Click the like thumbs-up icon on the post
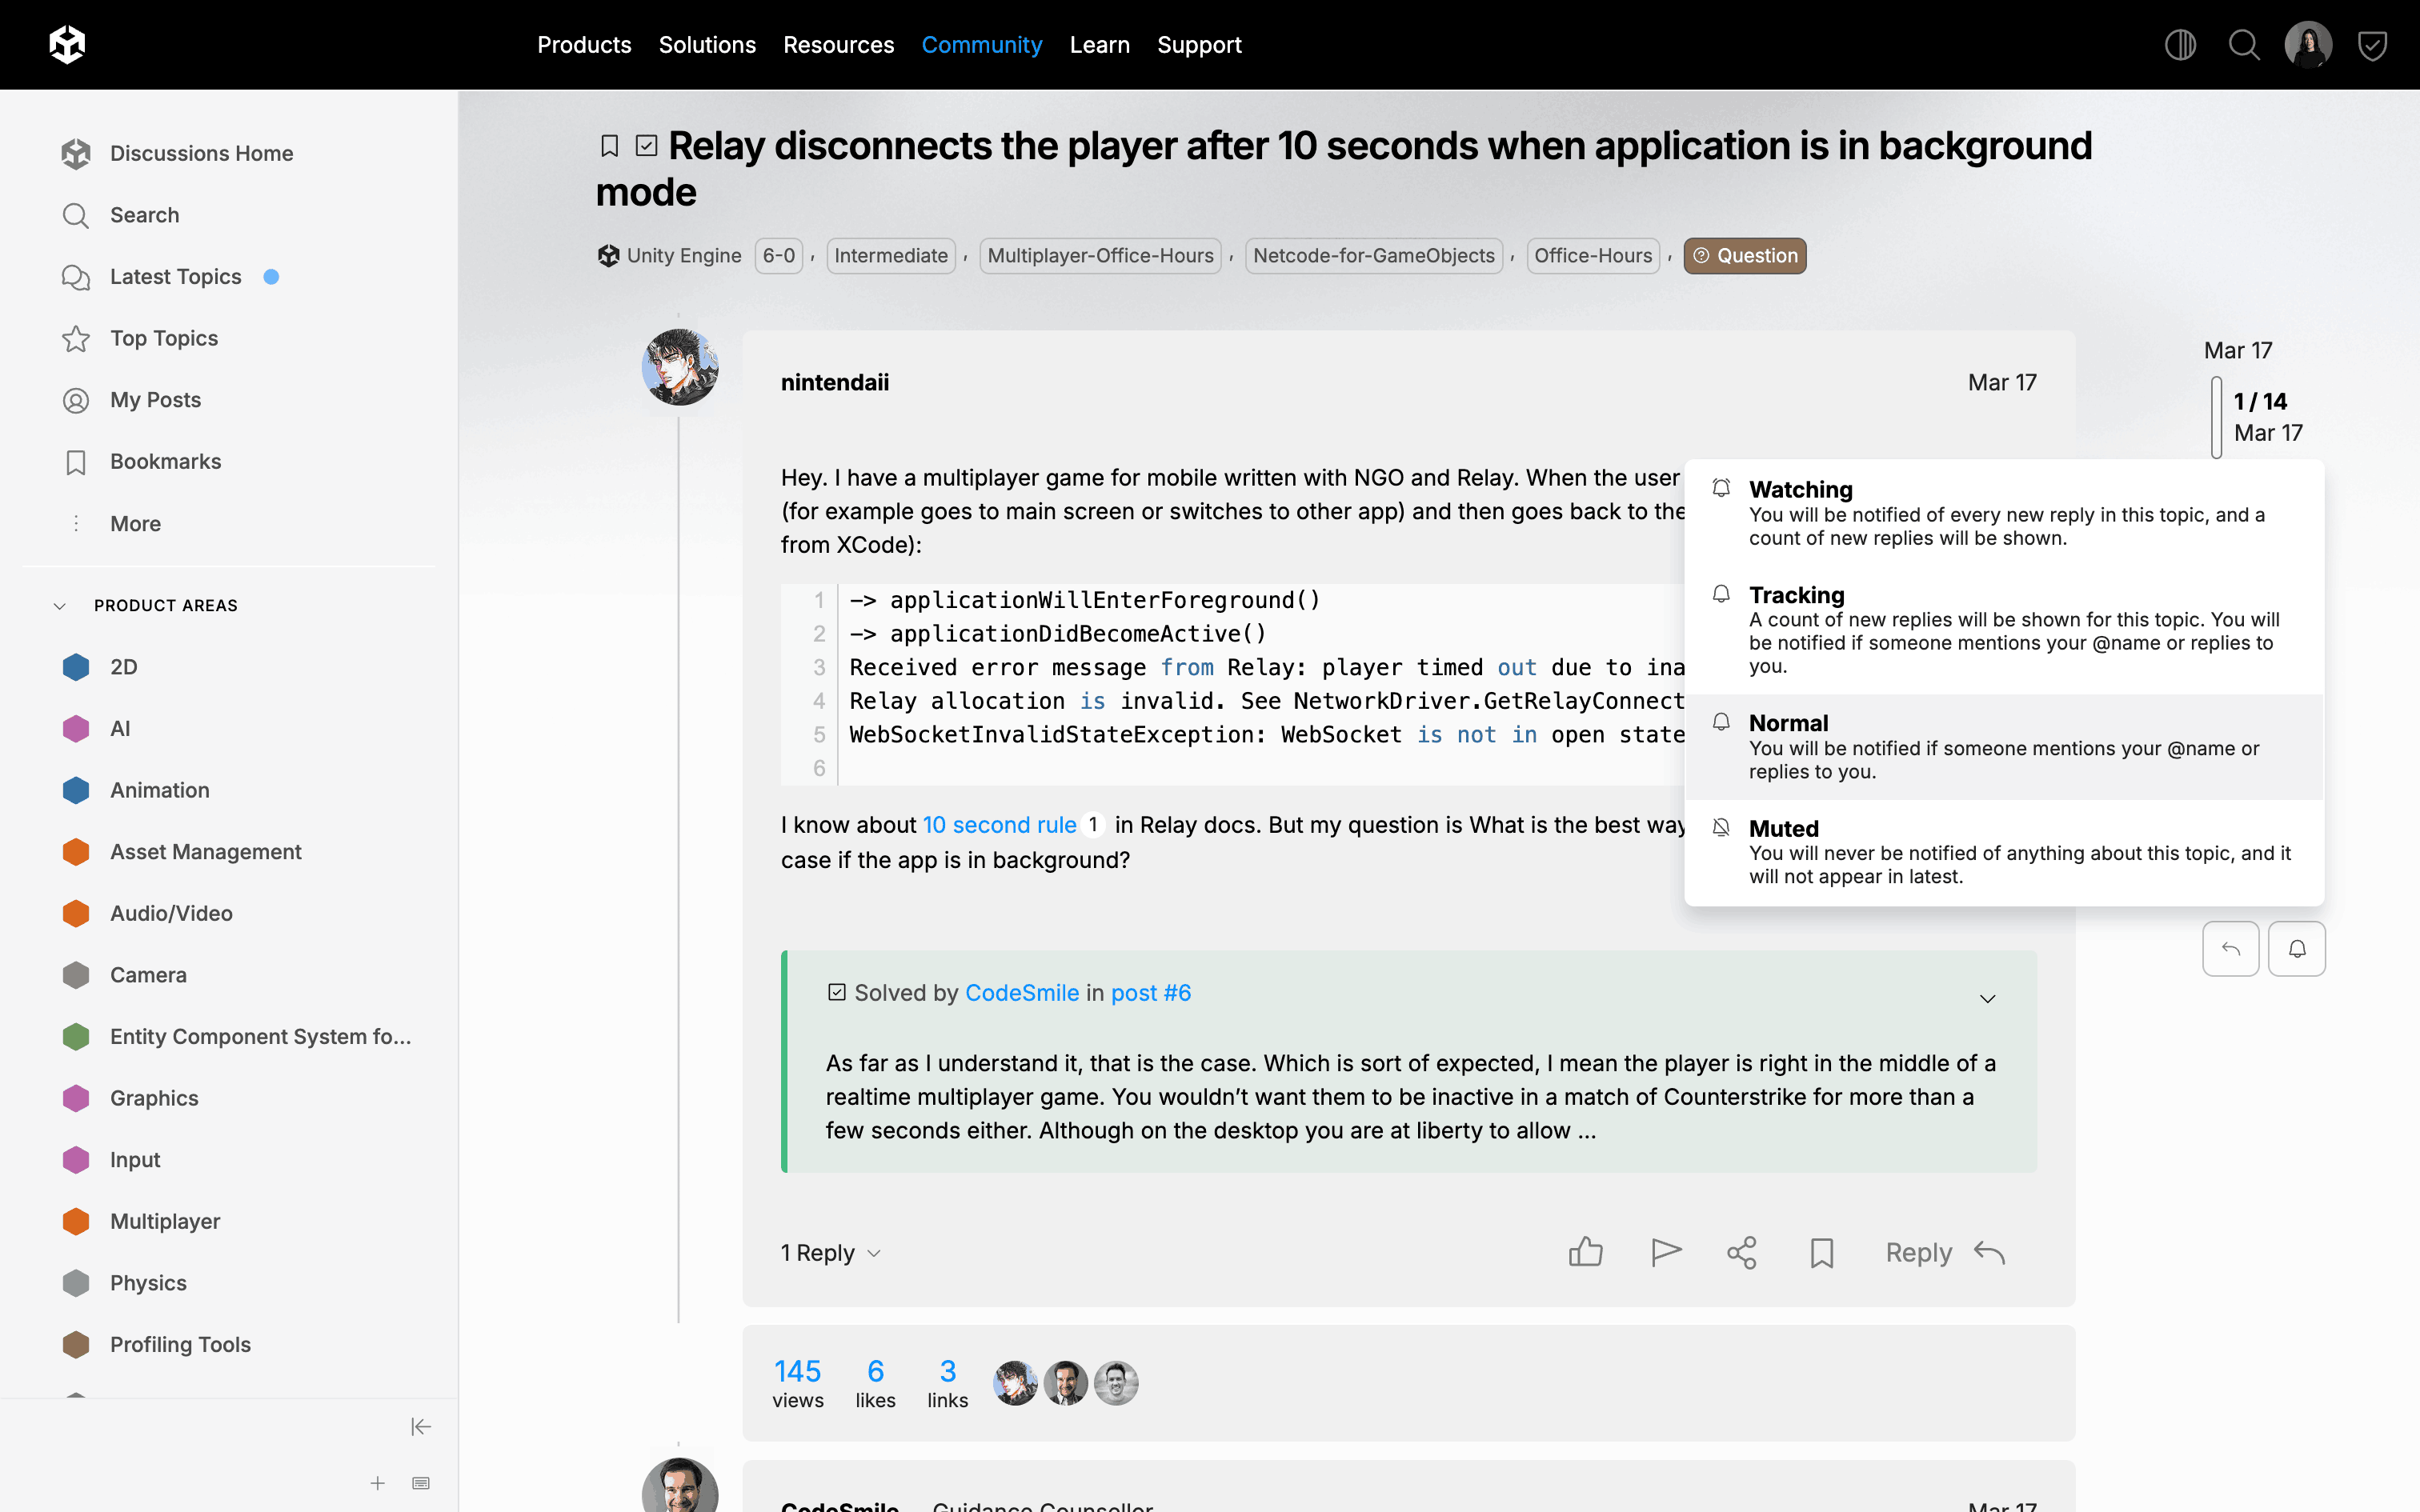 tap(1585, 1252)
